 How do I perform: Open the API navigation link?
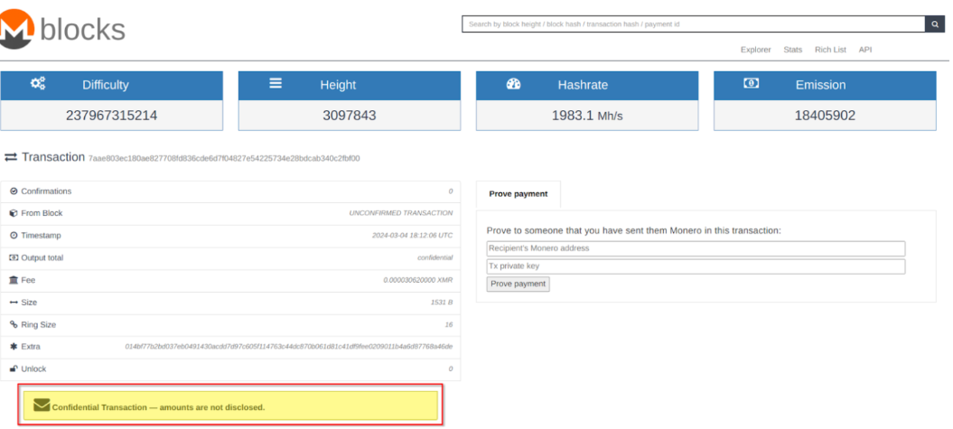(864, 50)
